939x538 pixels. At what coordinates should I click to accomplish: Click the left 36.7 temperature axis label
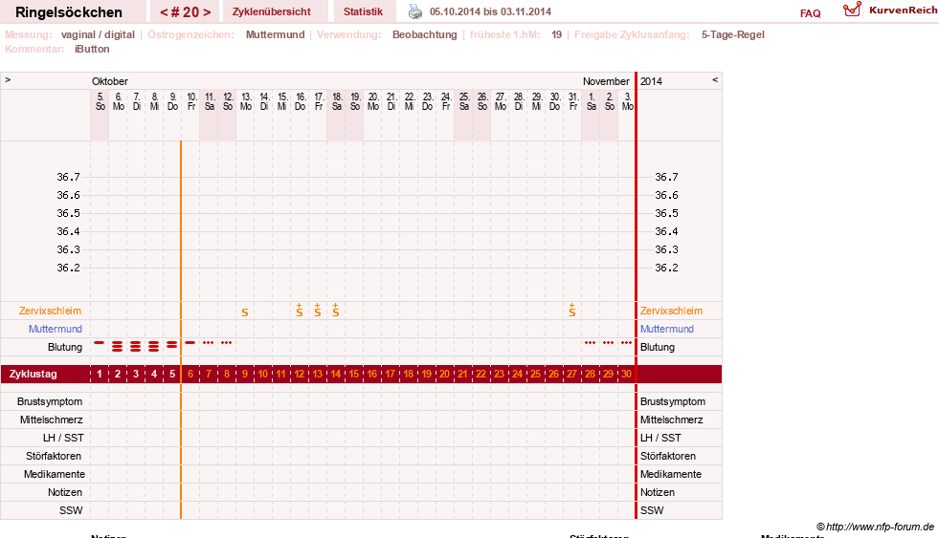pos(68,177)
